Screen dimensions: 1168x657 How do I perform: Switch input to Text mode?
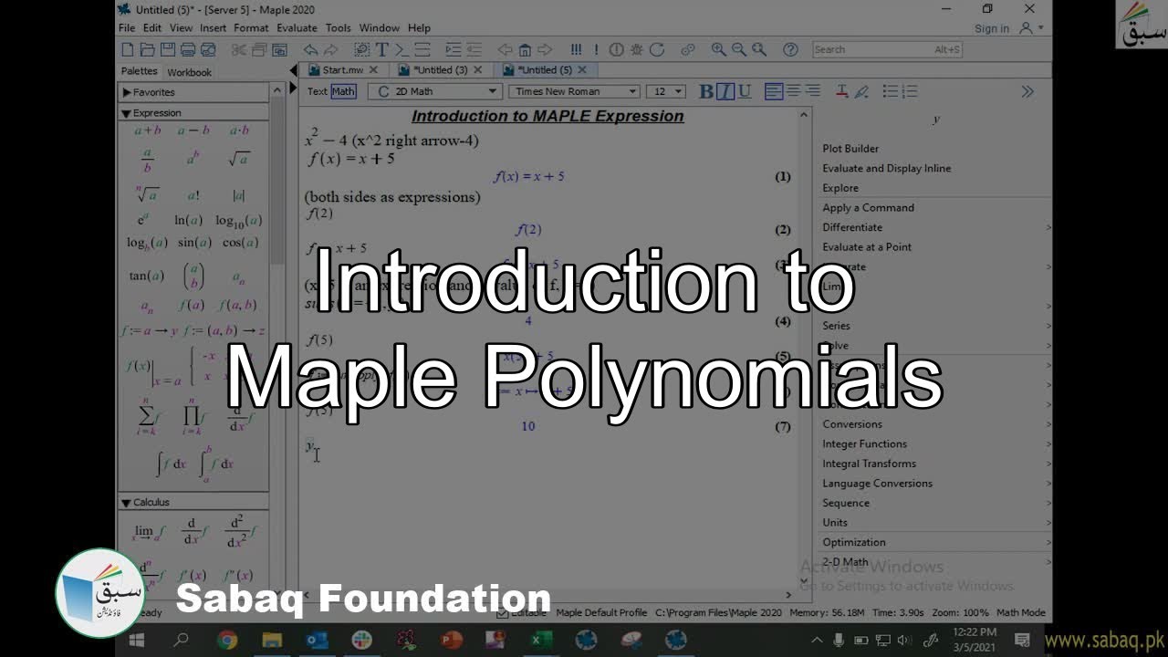click(317, 91)
